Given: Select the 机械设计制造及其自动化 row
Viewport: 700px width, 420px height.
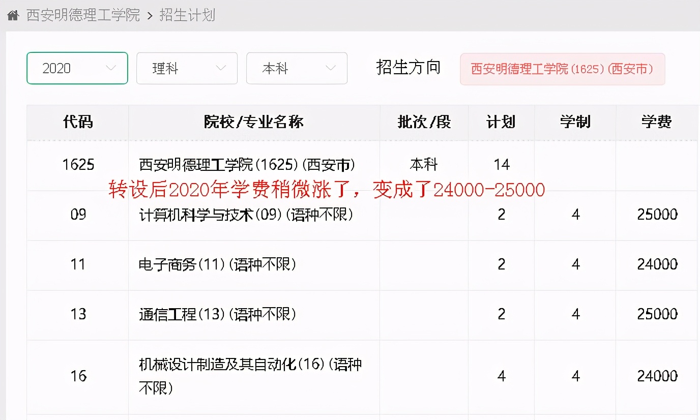Looking at the screenshot, I should 249,376.
